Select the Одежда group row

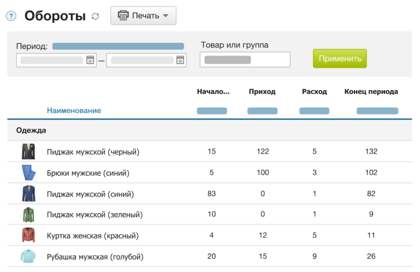tap(31, 130)
